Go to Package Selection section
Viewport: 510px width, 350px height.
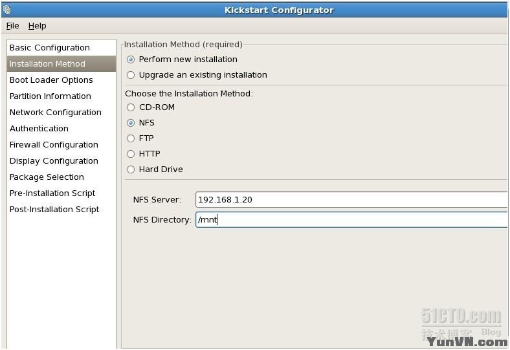pos(47,177)
